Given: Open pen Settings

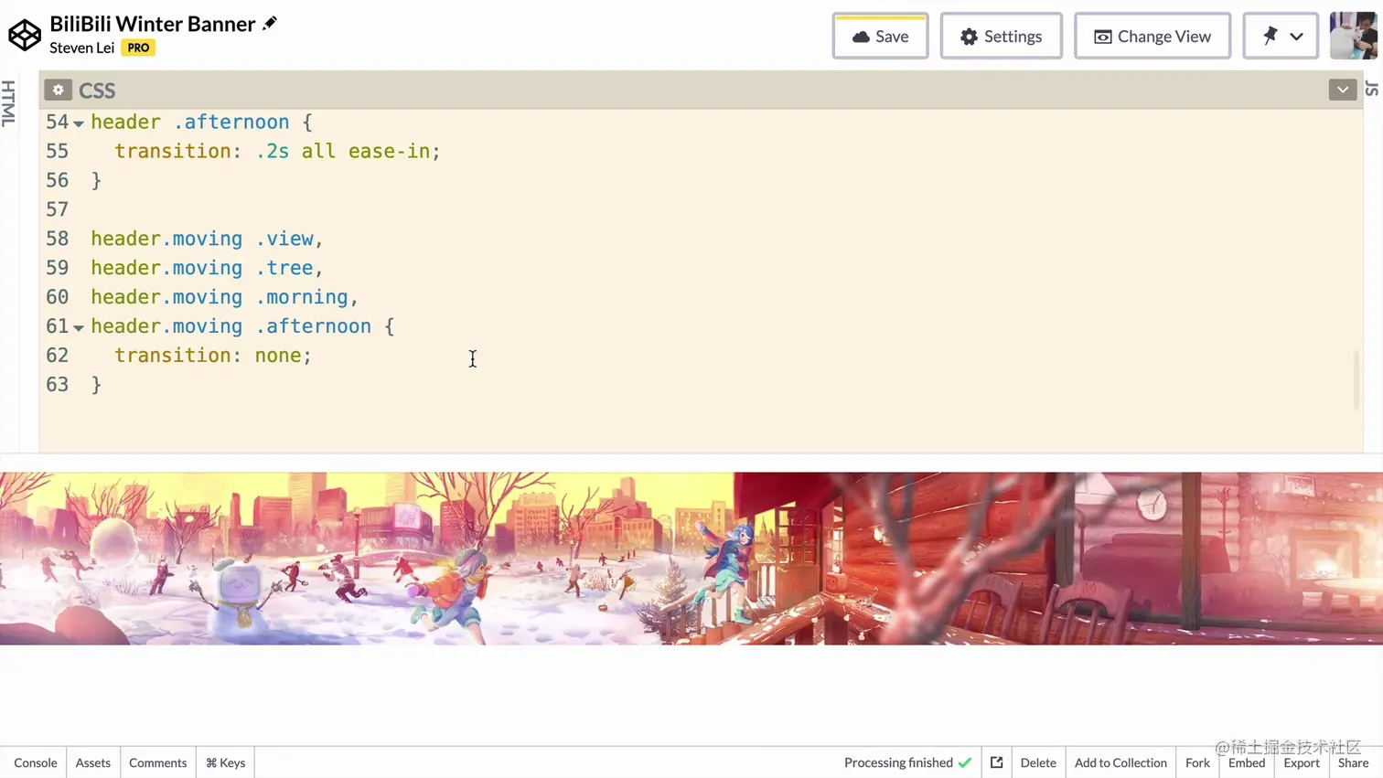Looking at the screenshot, I should [1001, 37].
